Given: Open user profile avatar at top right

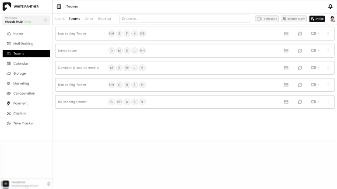Looking at the screenshot, I should 332,19.
